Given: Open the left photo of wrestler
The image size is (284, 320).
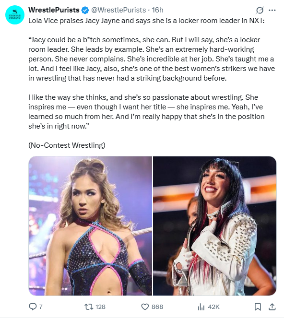Looking at the screenshot, I should 90,226.
